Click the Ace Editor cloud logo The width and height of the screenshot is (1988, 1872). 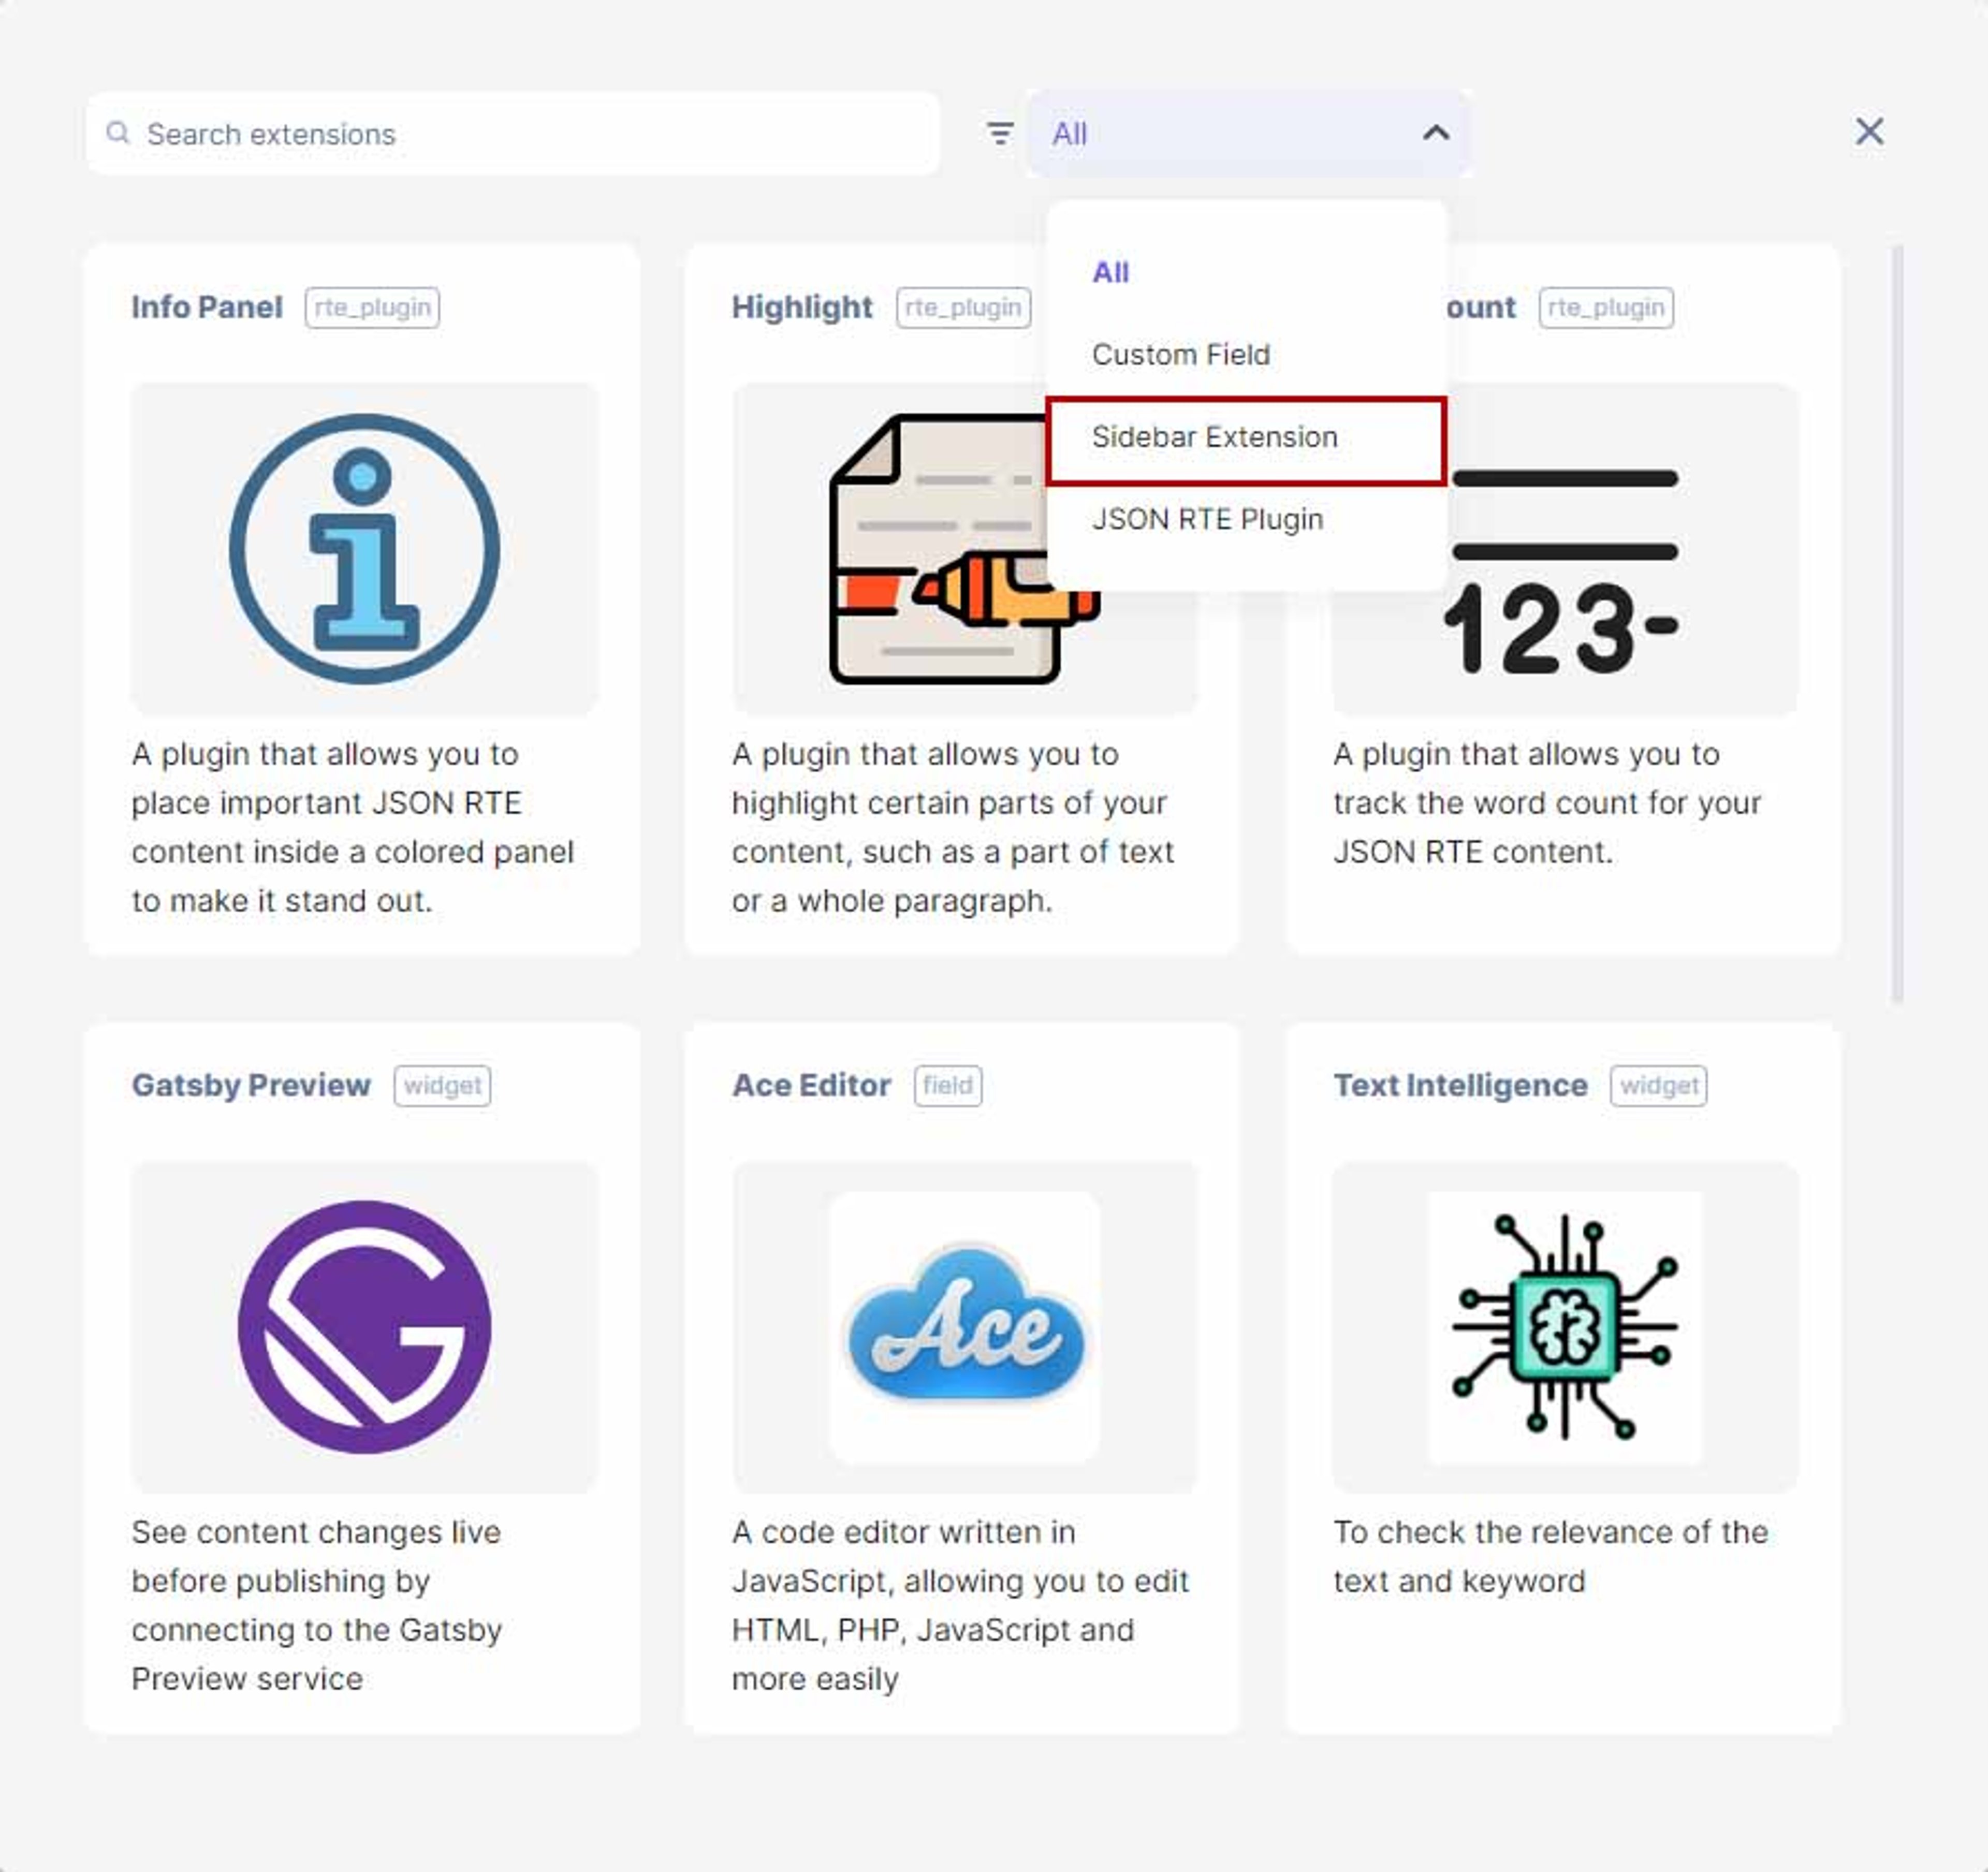pyautogui.click(x=965, y=1327)
